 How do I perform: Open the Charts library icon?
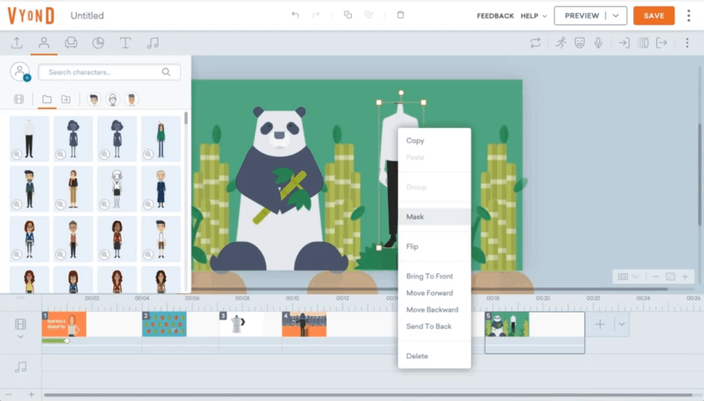(98, 43)
